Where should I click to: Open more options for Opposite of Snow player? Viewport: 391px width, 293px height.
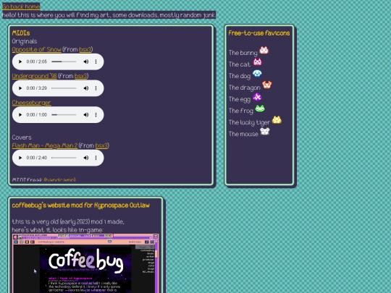(96, 61)
